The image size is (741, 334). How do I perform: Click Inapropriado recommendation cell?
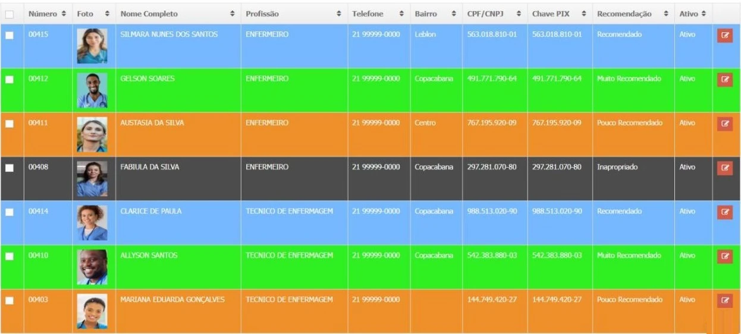(617, 167)
